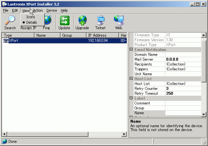Select the Product Type property row

167,45
